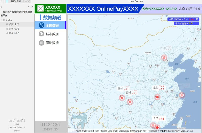This screenshot has width=202, height=133.
Task: Click the copyright footer text at map bottom
Action: 134,131
